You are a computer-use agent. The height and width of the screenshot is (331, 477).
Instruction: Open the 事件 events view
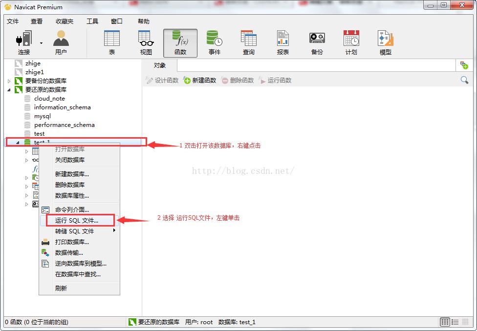[214, 42]
